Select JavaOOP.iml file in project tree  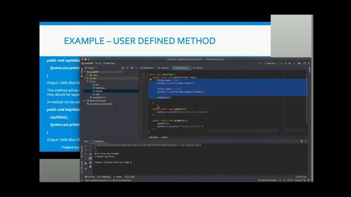(98, 97)
